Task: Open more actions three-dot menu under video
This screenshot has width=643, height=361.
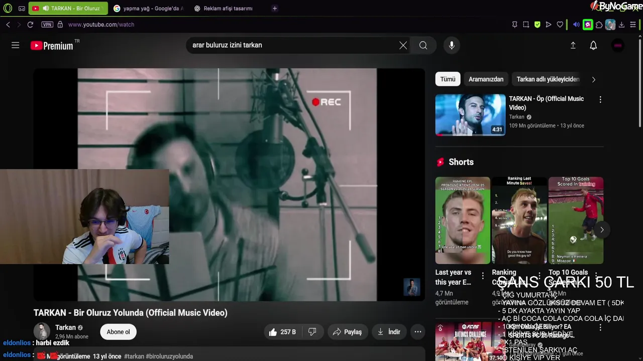Action: click(x=417, y=332)
